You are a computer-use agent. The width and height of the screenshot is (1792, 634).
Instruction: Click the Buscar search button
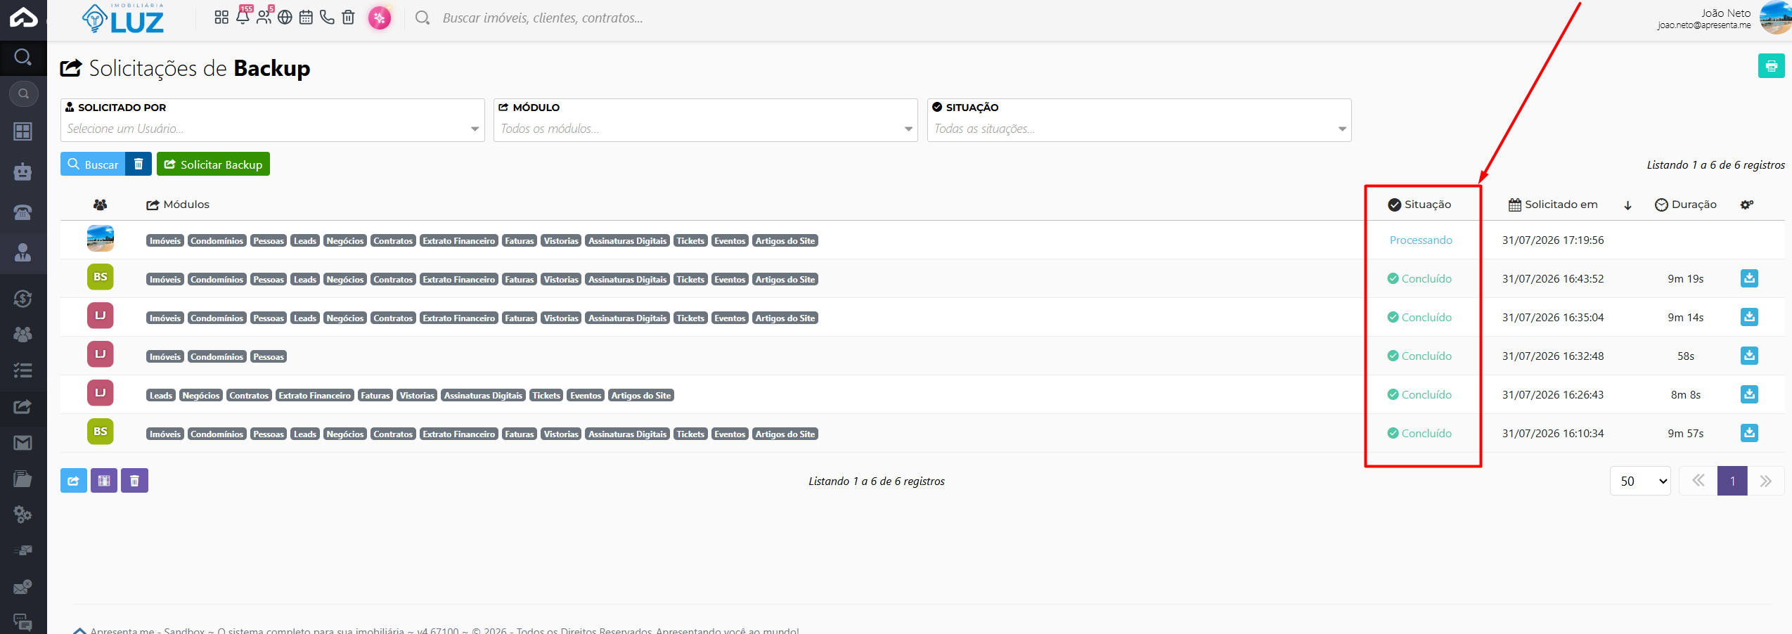point(93,164)
